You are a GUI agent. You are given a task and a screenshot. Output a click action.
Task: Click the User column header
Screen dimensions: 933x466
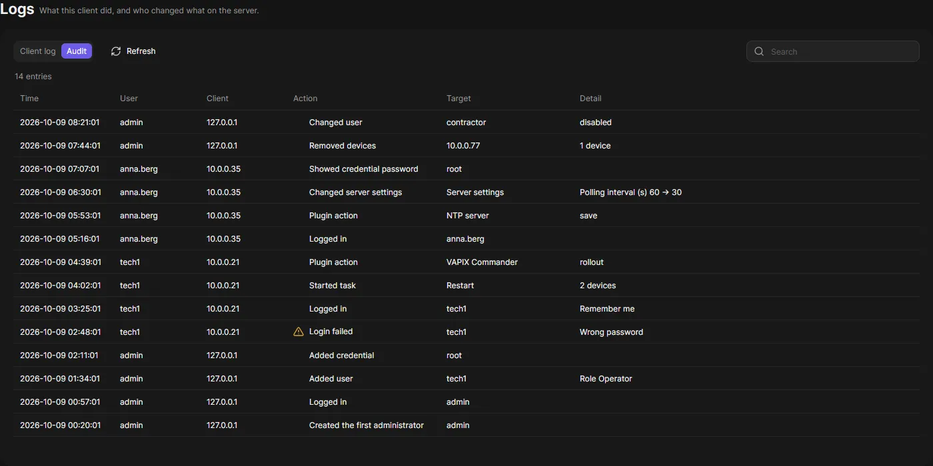[x=129, y=99]
